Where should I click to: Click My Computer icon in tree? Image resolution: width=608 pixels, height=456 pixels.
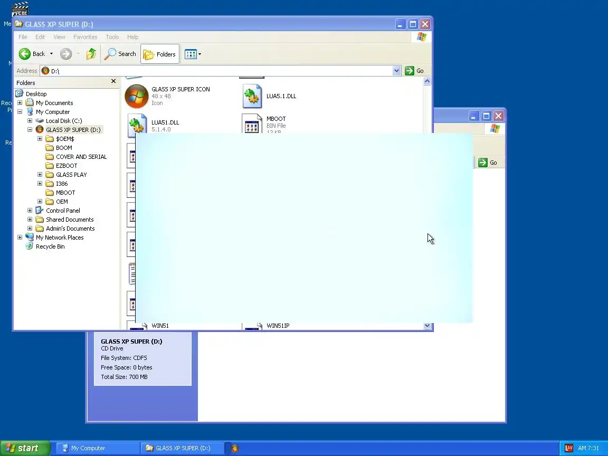coord(30,112)
